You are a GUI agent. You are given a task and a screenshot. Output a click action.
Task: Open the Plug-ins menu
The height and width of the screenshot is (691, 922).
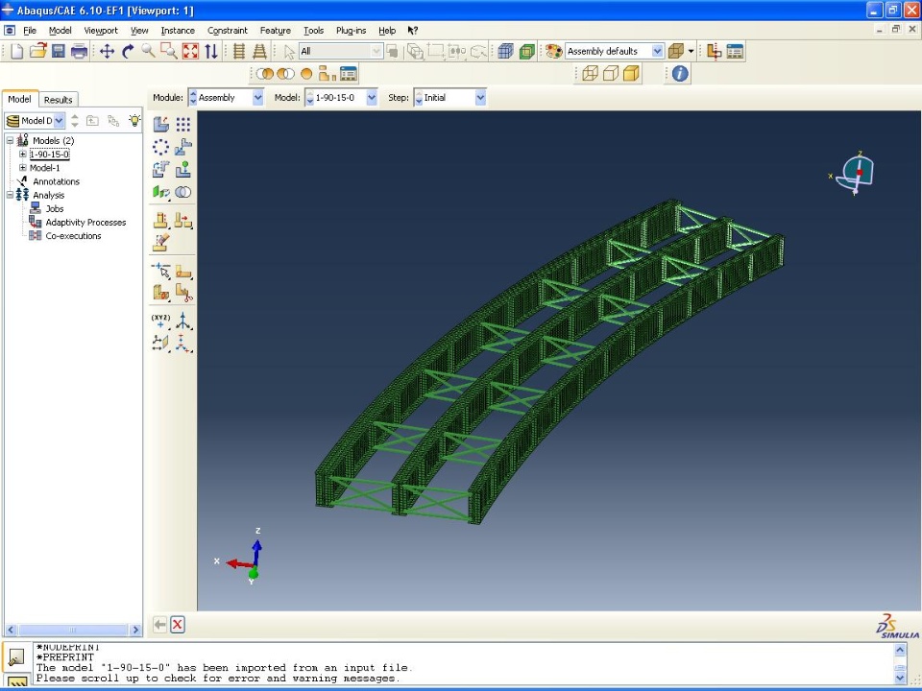pos(352,31)
